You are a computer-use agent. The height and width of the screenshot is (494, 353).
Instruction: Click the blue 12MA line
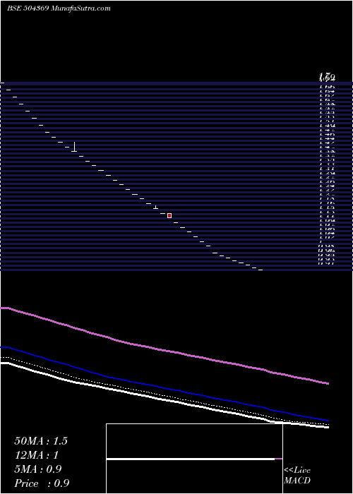(164, 388)
